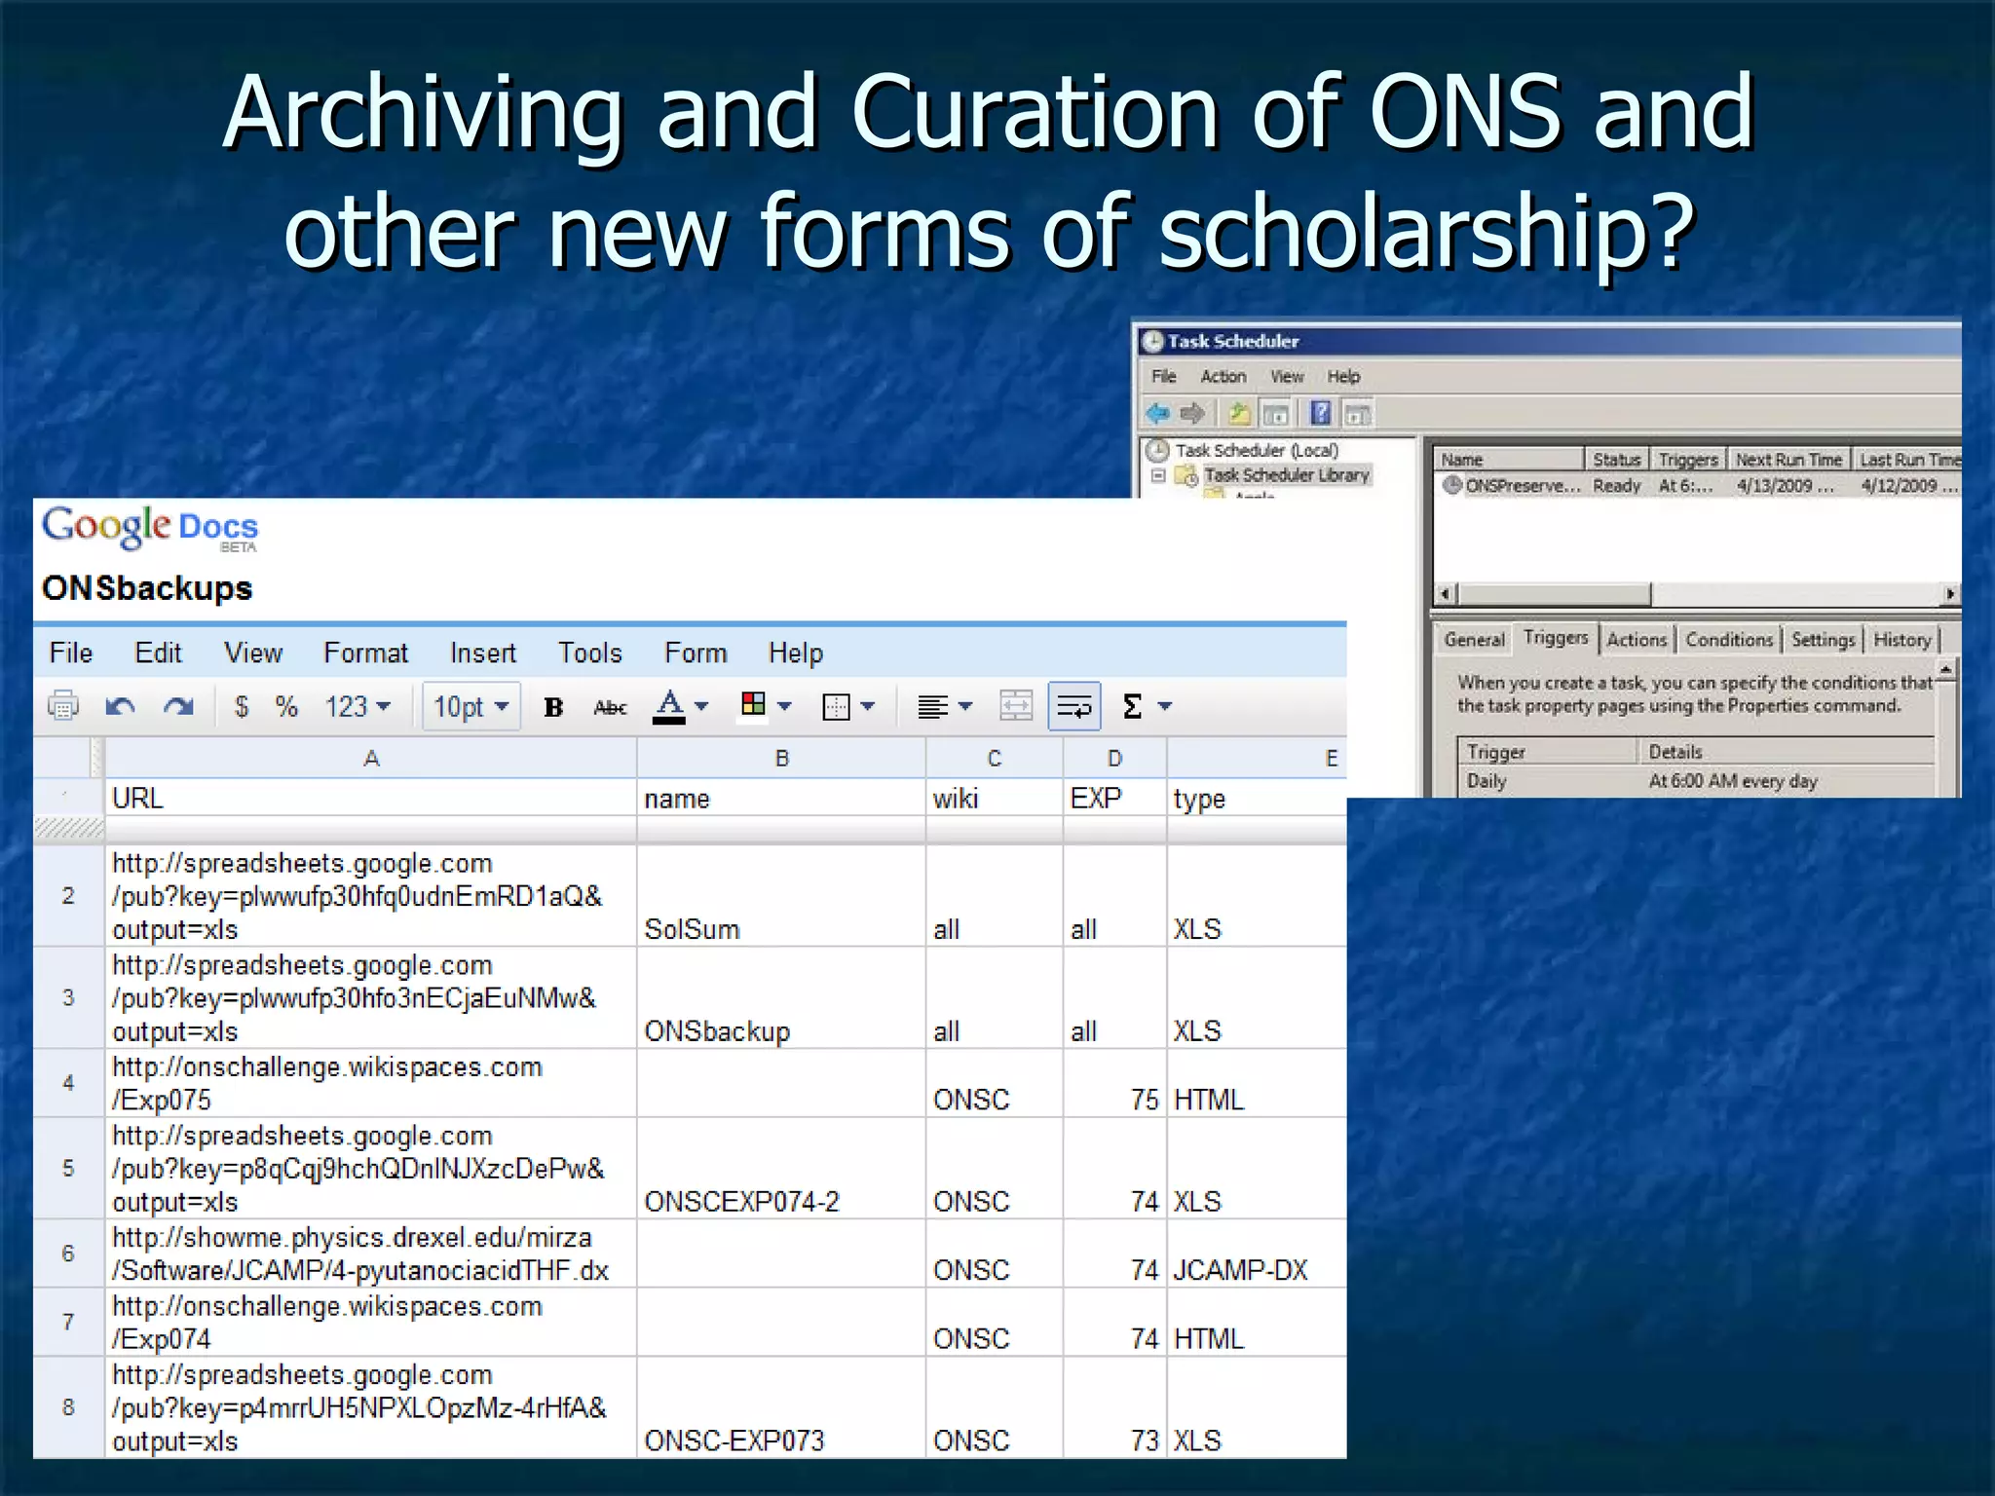Open the Insert menu
This screenshot has height=1496, width=1995.
tap(483, 653)
